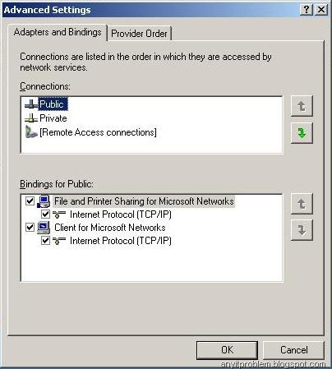Viewport: 332px width, 369px height.
Task: Move the selected binding up with arrow button
Action: coord(302,204)
